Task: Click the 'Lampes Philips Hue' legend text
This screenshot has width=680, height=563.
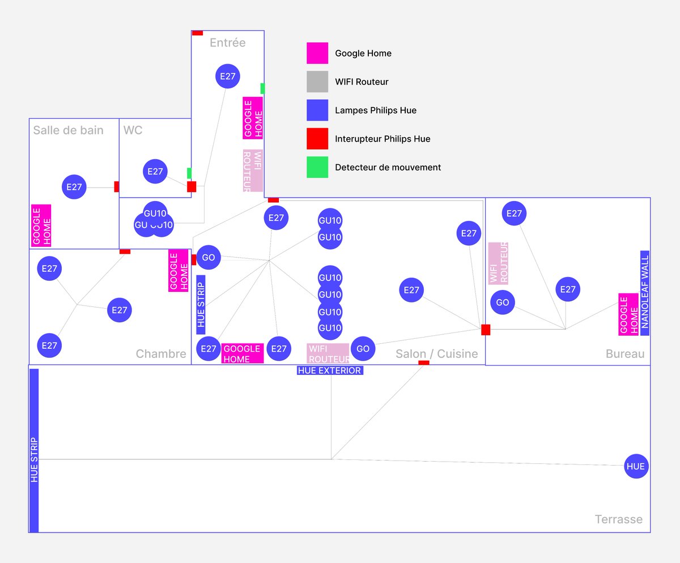Action: (x=376, y=110)
